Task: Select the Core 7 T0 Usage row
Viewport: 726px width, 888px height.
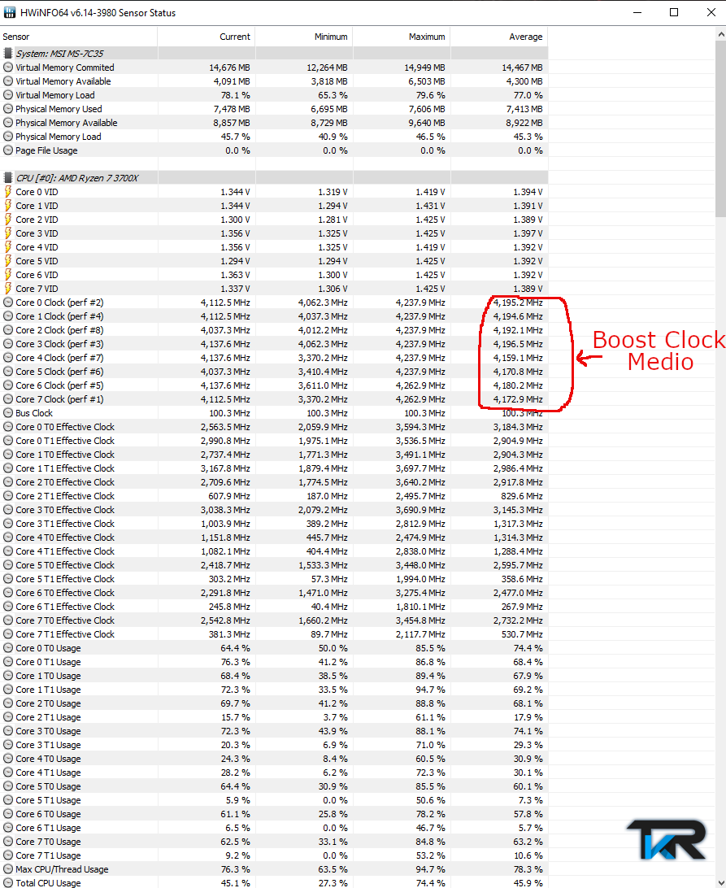Action: pyautogui.click(x=274, y=842)
